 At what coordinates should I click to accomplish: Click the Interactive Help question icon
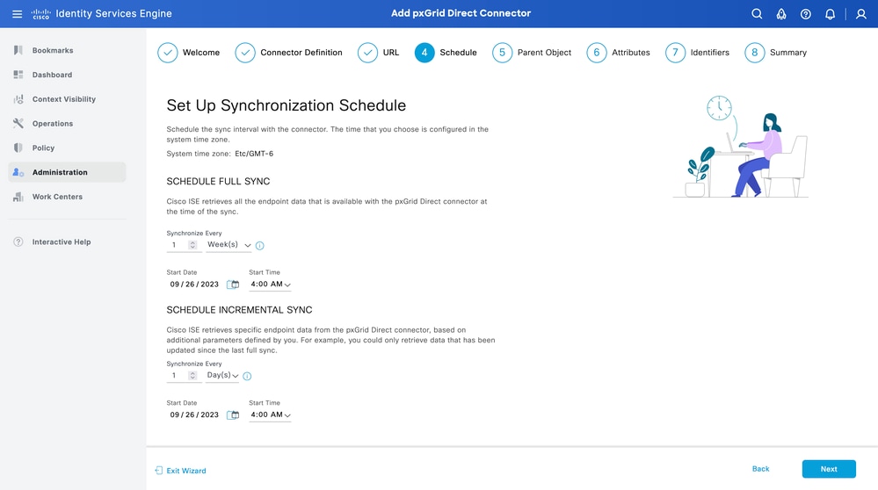[x=18, y=241]
